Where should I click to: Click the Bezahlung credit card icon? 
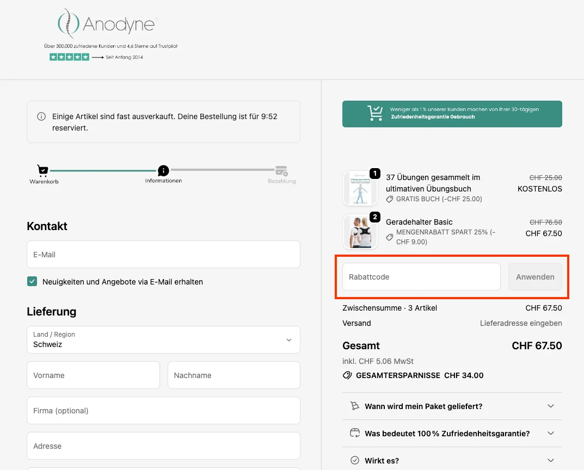coord(281,171)
